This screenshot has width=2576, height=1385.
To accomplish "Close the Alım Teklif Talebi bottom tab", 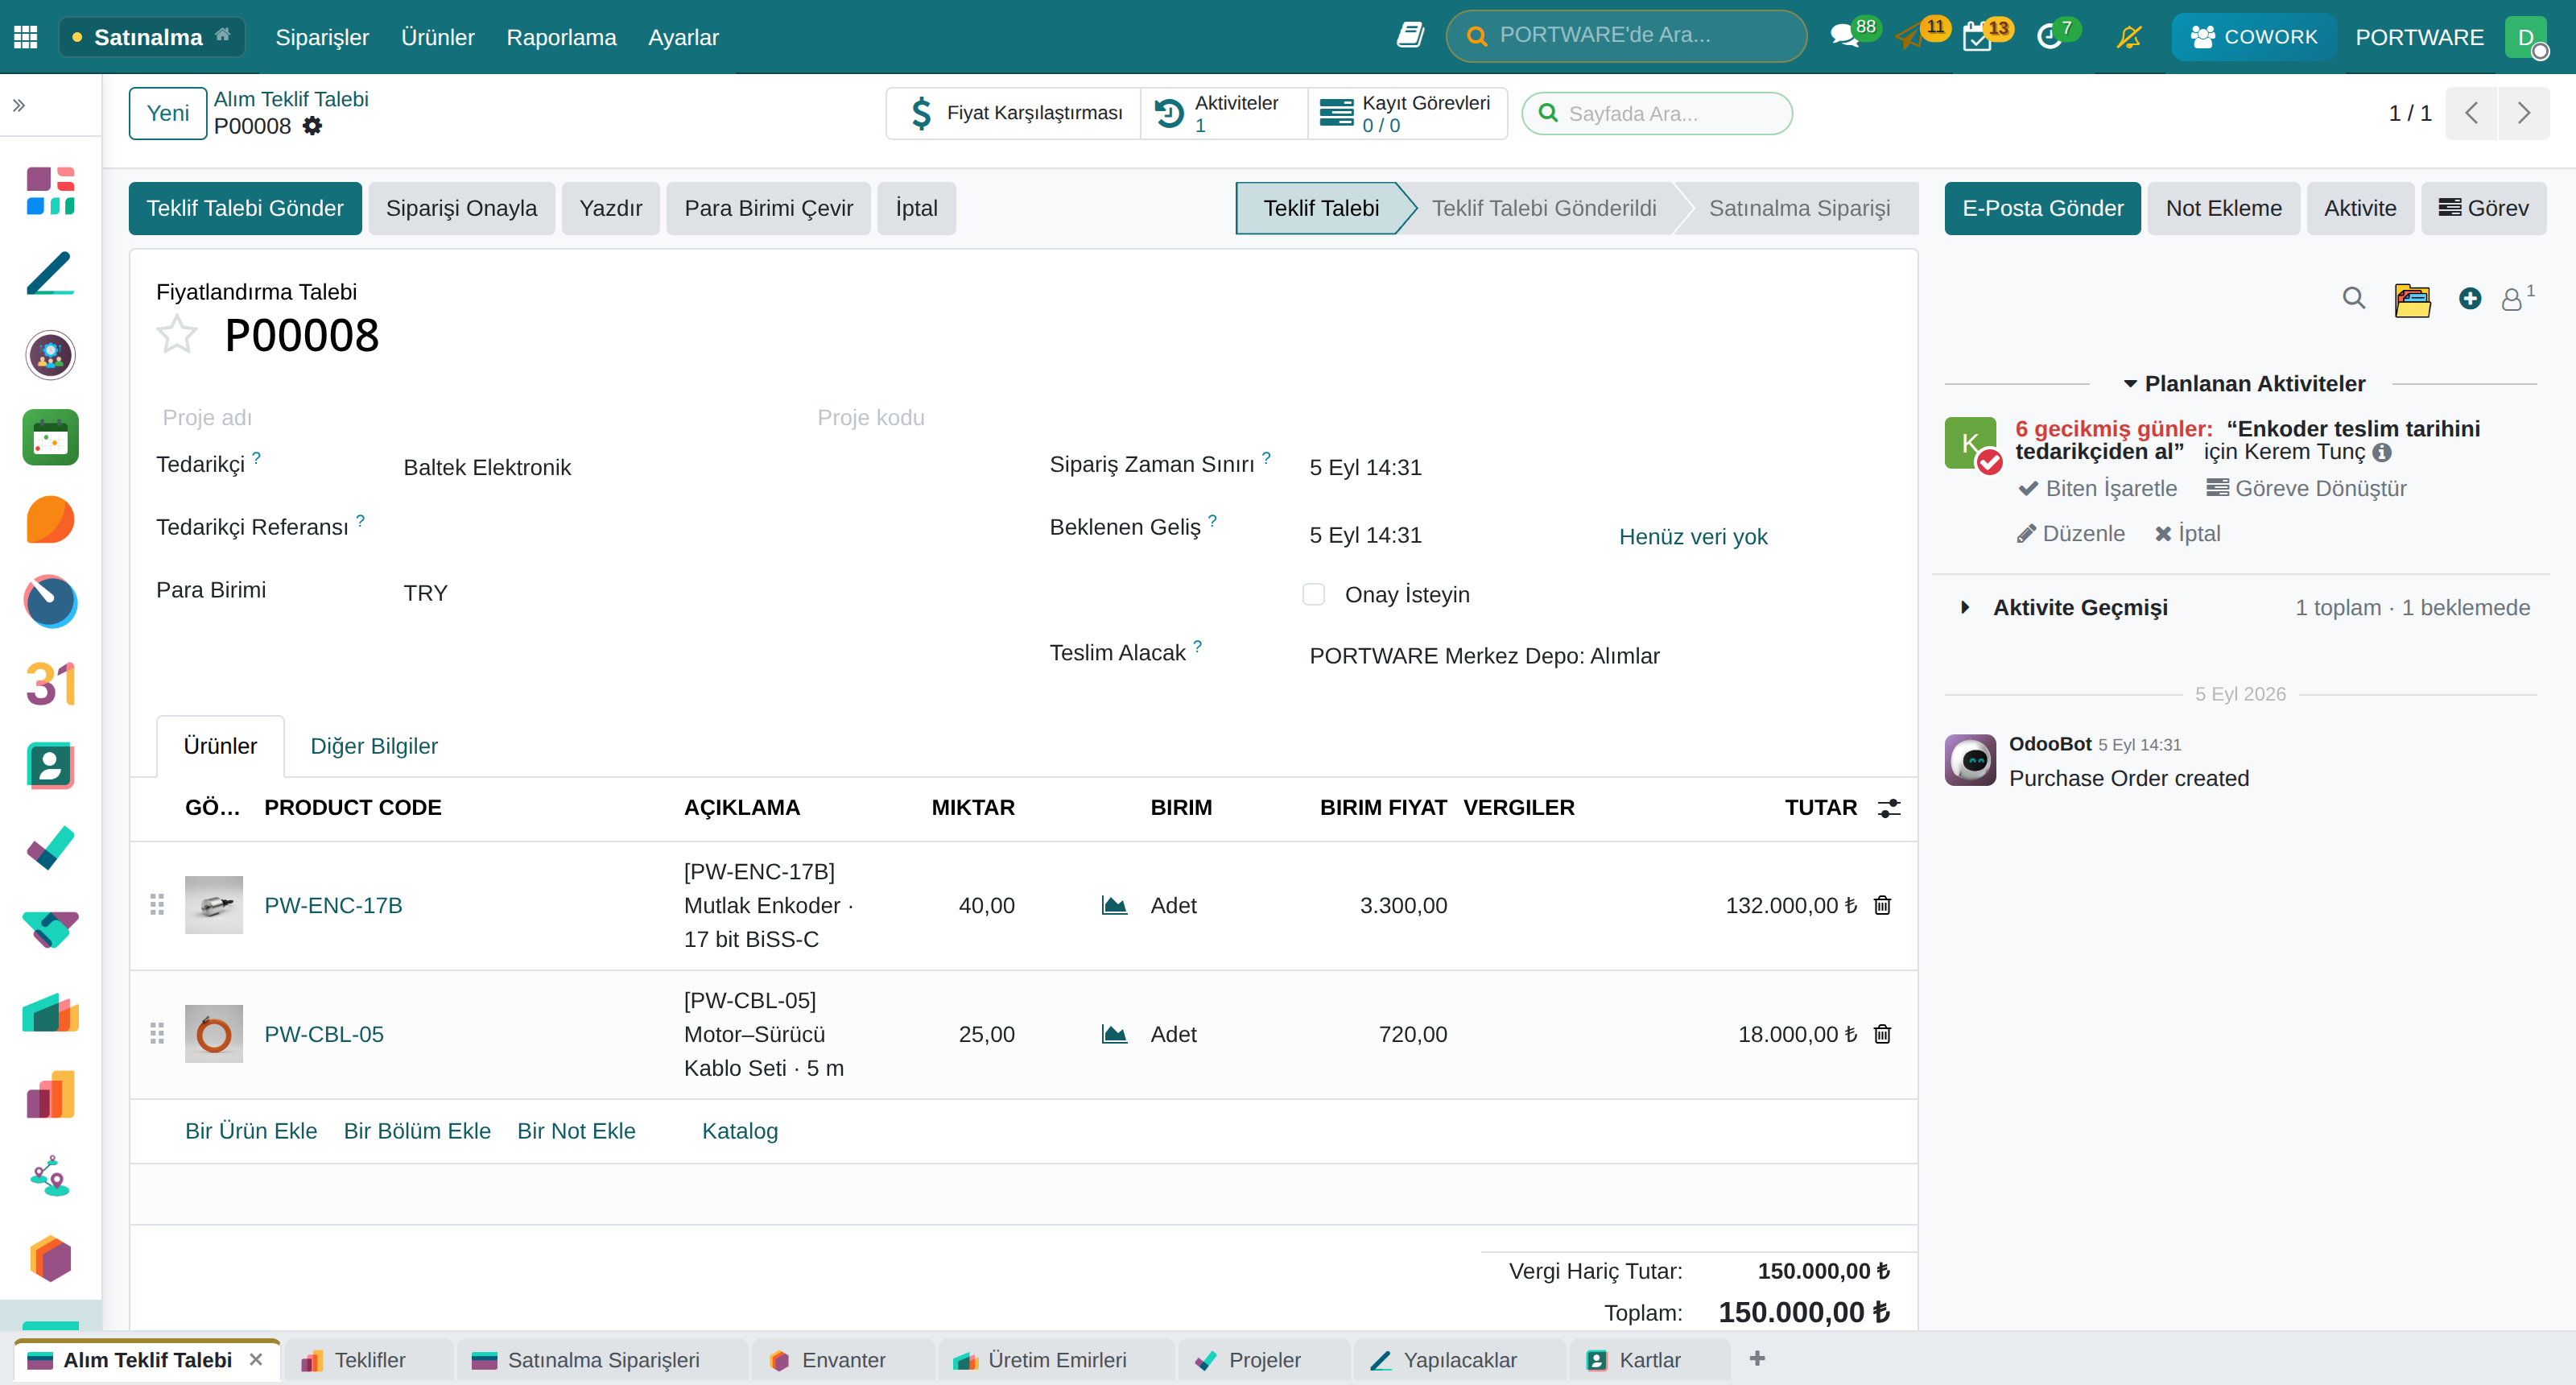I will click(x=256, y=1360).
